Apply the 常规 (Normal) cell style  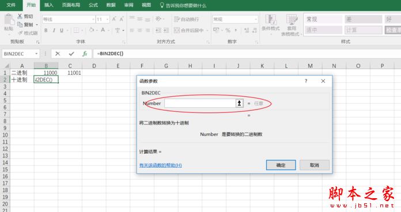[x=323, y=19]
